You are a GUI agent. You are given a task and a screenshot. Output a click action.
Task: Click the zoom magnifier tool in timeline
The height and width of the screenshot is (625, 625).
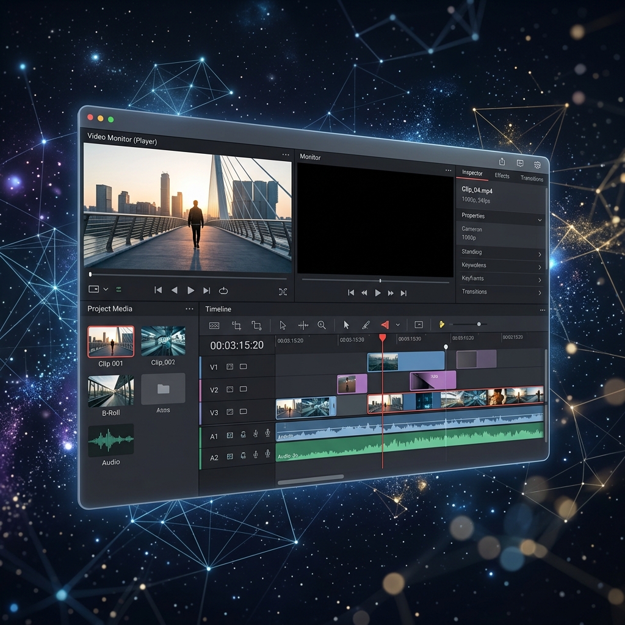coord(322,325)
